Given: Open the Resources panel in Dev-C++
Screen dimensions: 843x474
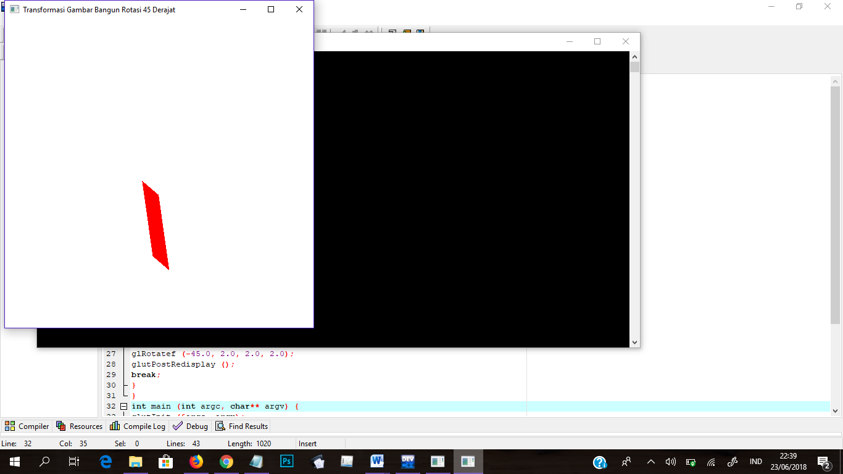Looking at the screenshot, I should (80, 426).
